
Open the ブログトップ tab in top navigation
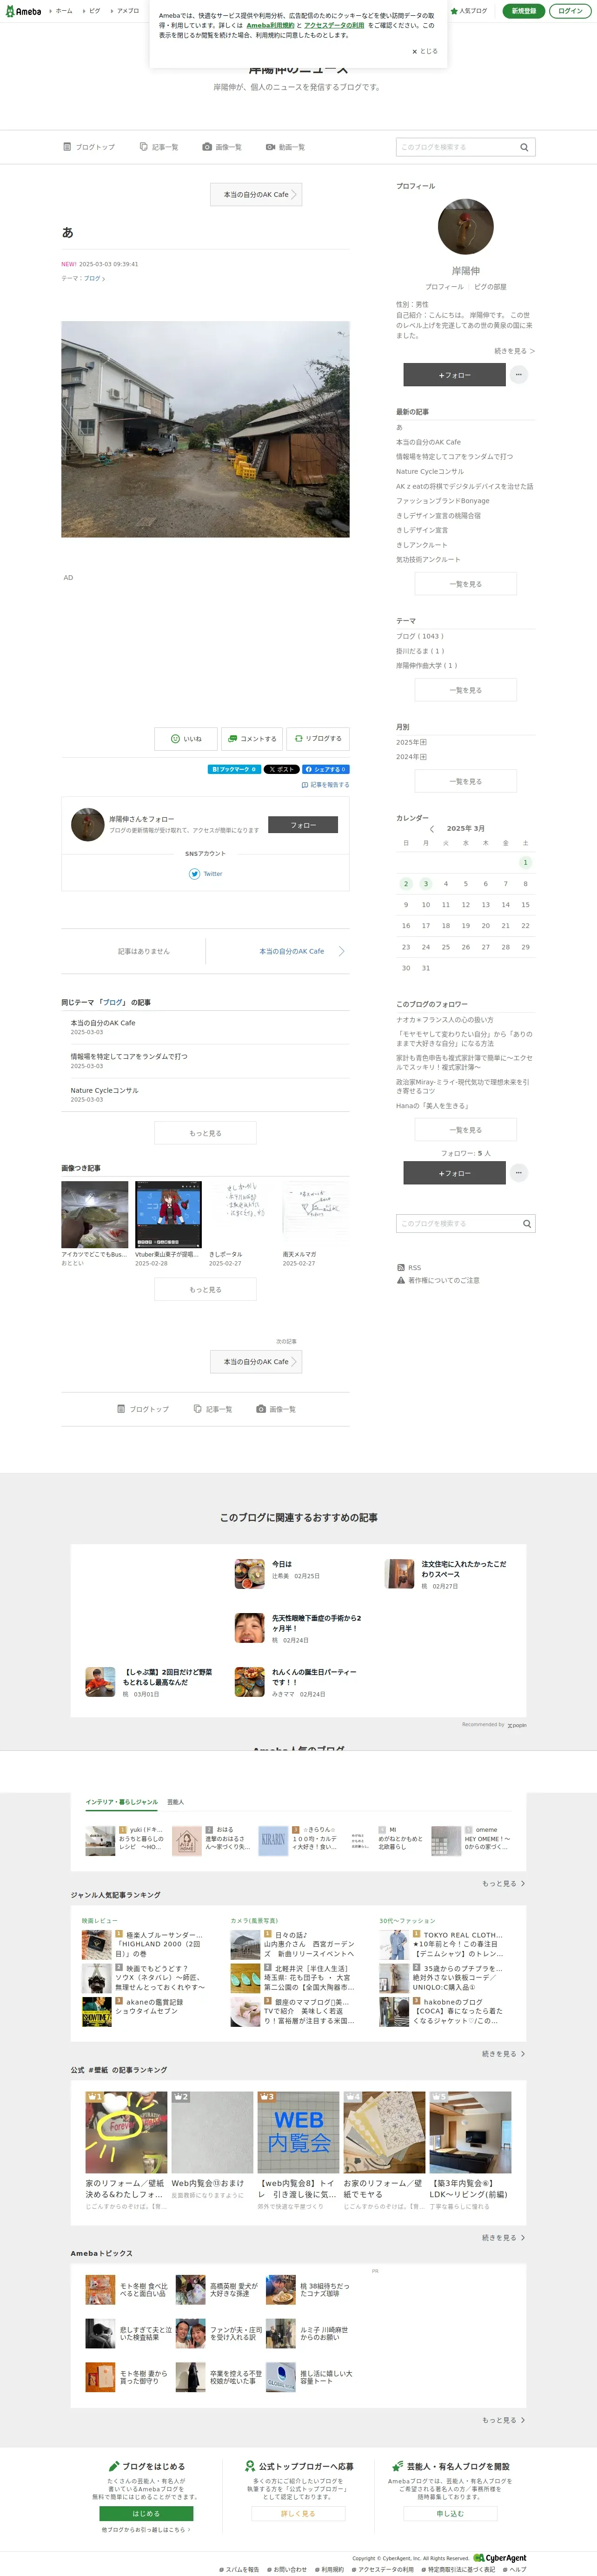(x=89, y=147)
